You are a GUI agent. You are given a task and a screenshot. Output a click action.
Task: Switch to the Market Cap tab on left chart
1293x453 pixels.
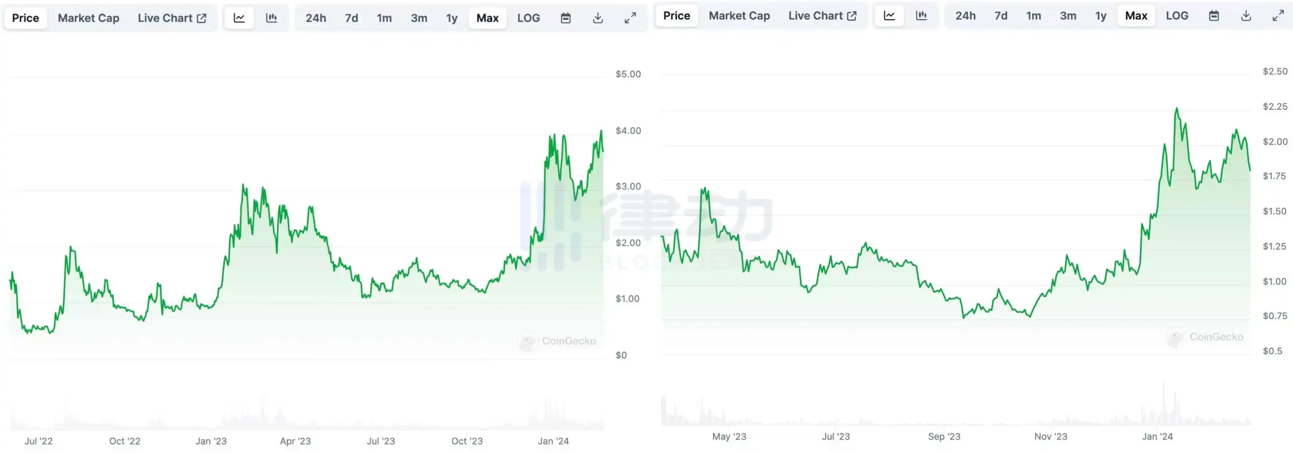(x=88, y=17)
